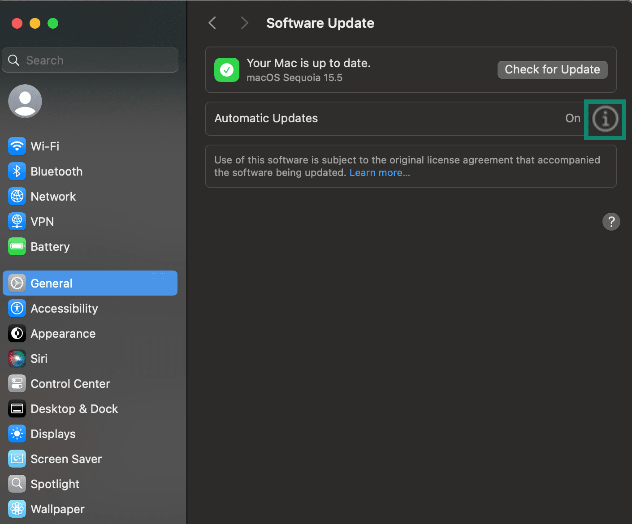Open VPN settings

coord(42,221)
